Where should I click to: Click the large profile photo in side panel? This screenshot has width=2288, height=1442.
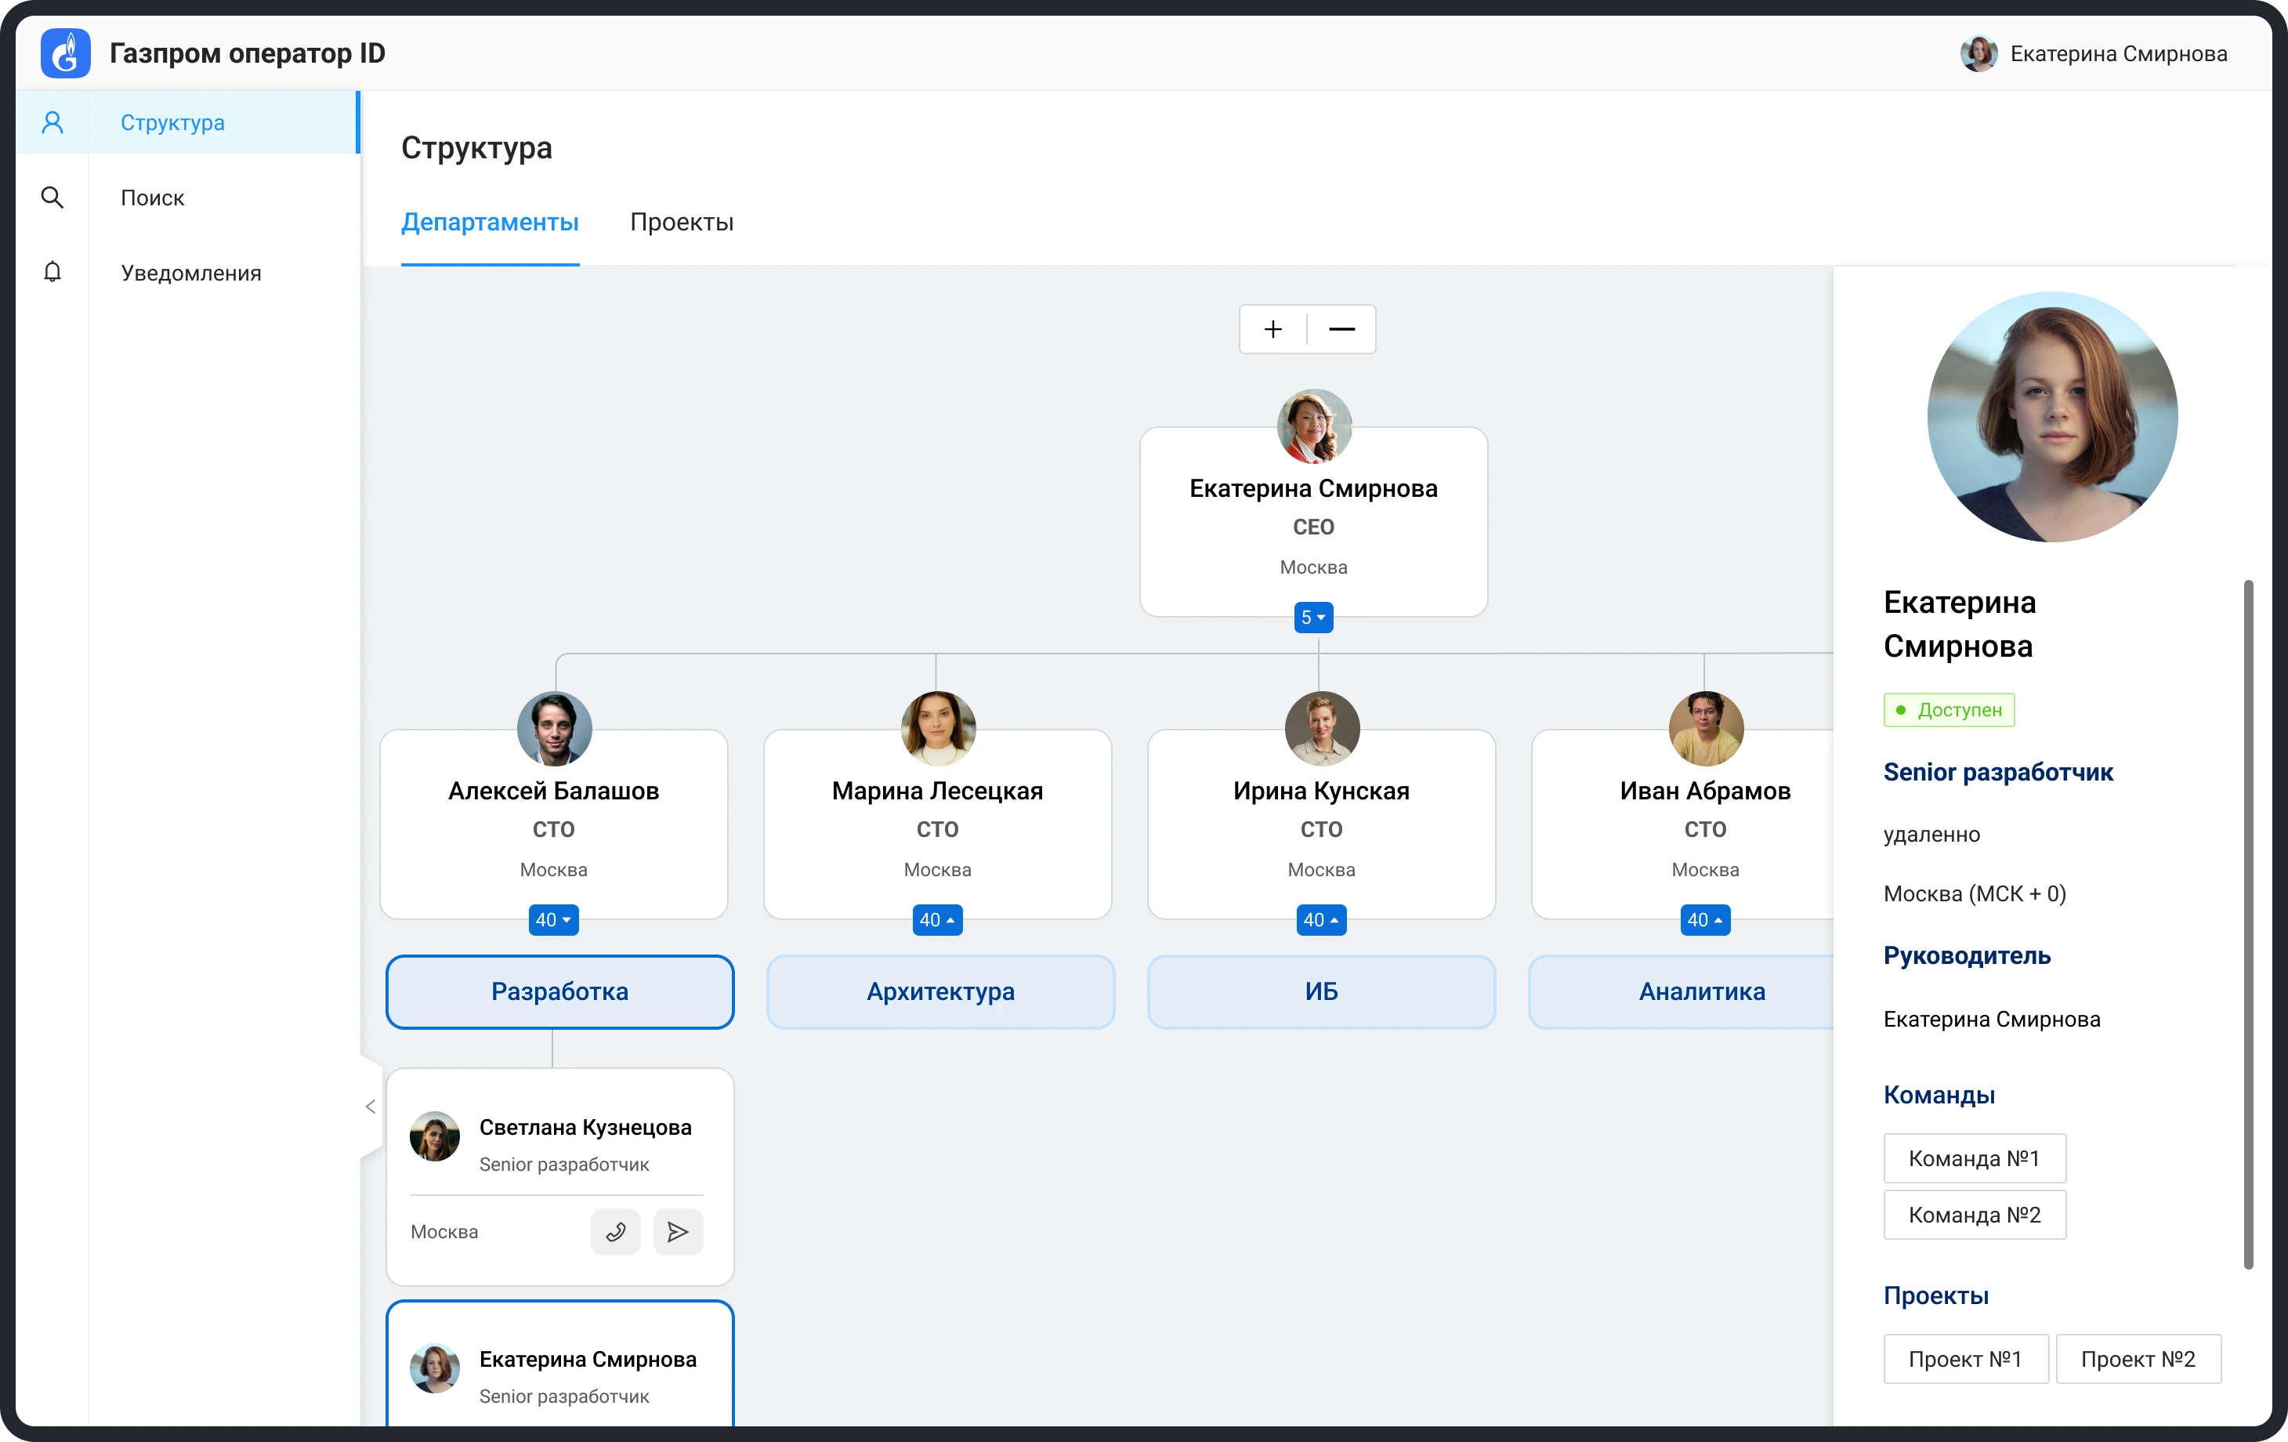click(x=2052, y=416)
